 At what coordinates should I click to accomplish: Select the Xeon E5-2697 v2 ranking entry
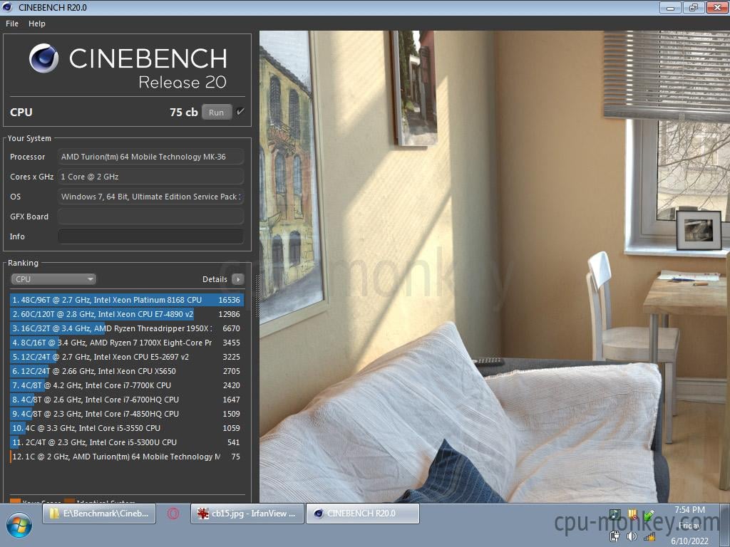pos(127,358)
